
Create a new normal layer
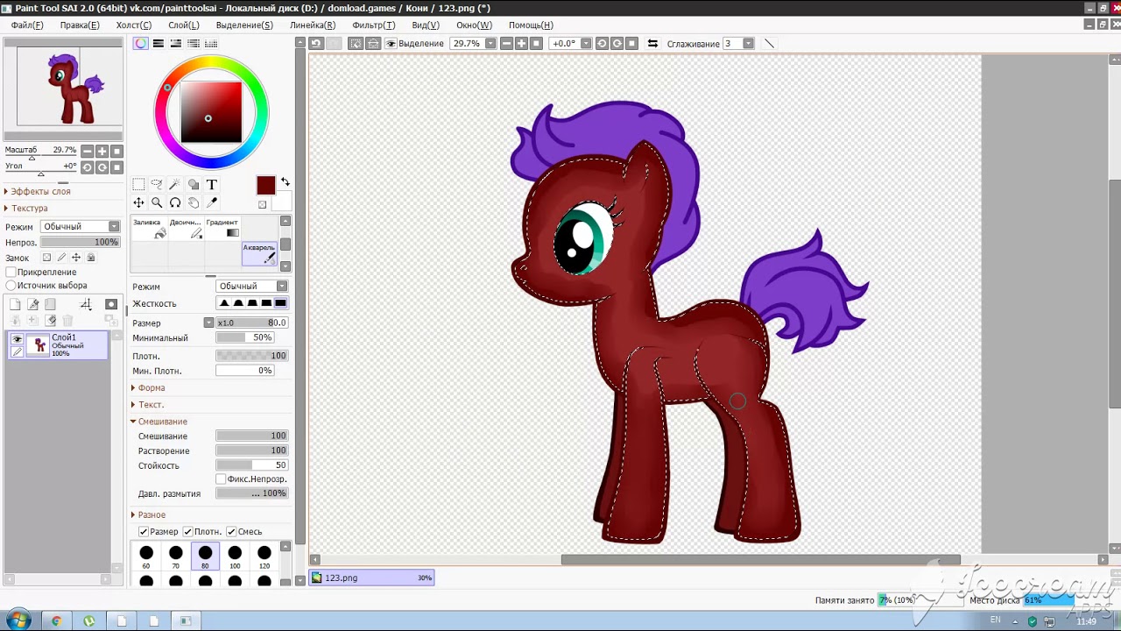15,304
